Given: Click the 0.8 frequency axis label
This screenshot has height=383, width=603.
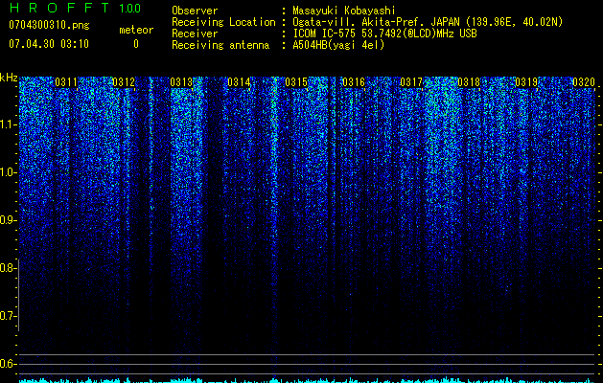Looking at the screenshot, I should pyautogui.click(x=8, y=268).
